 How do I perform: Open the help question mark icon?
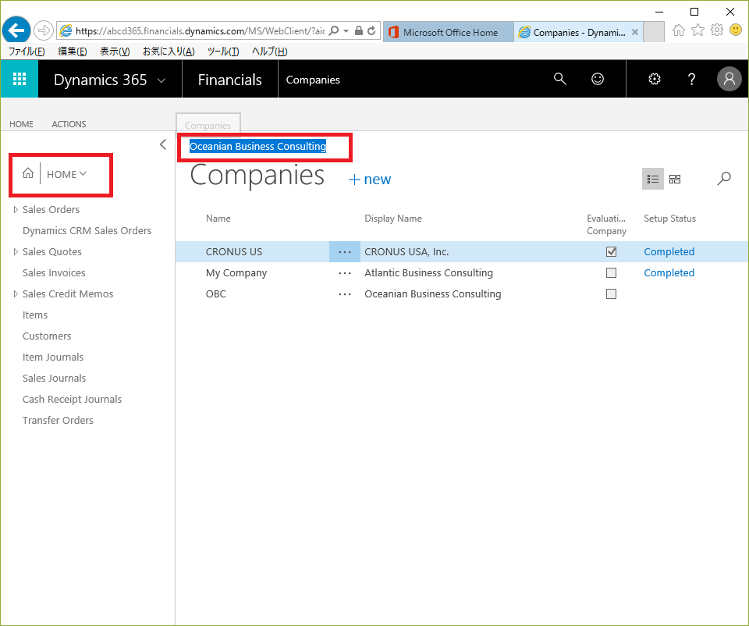coord(691,79)
